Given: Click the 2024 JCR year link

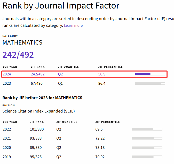Looking at the screenshot, I should point(7,74).
